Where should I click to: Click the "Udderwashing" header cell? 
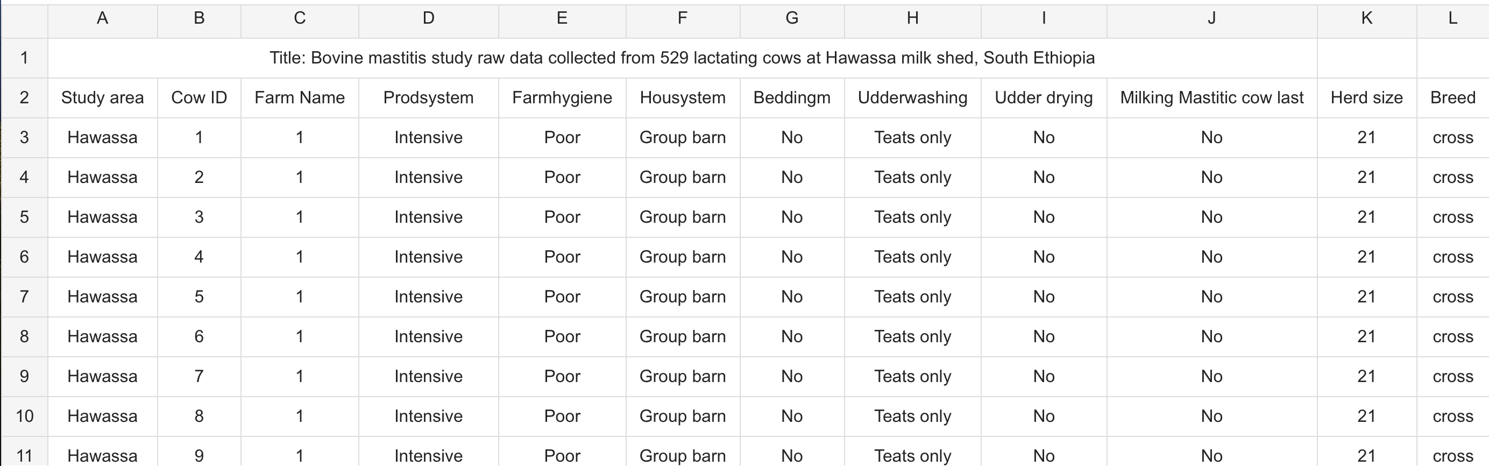tap(912, 98)
